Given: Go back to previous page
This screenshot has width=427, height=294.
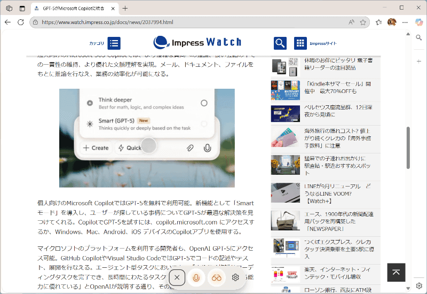Looking at the screenshot, I should (x=7, y=22).
